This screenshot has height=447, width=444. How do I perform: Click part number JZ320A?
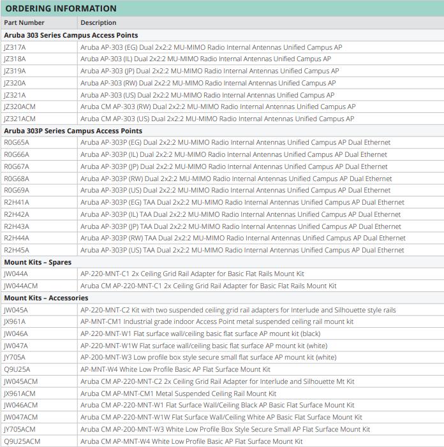pos(15,84)
